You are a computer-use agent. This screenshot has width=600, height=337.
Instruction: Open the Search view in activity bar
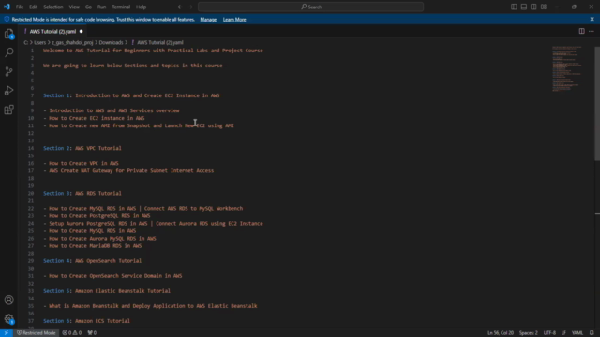point(8,52)
